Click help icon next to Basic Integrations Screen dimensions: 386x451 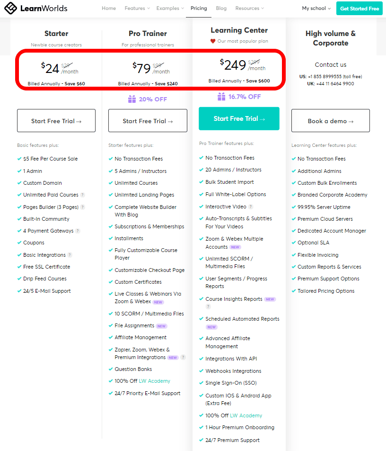pyautogui.click(x=70, y=255)
